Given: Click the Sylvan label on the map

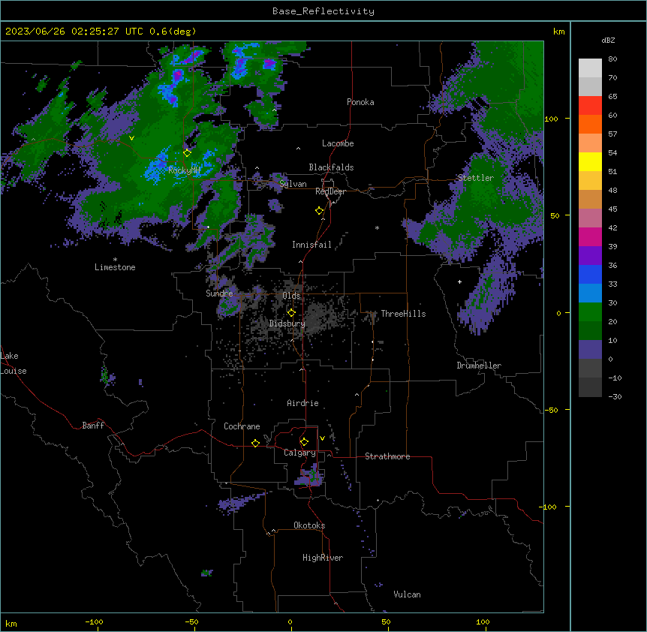Looking at the screenshot, I should 293,184.
